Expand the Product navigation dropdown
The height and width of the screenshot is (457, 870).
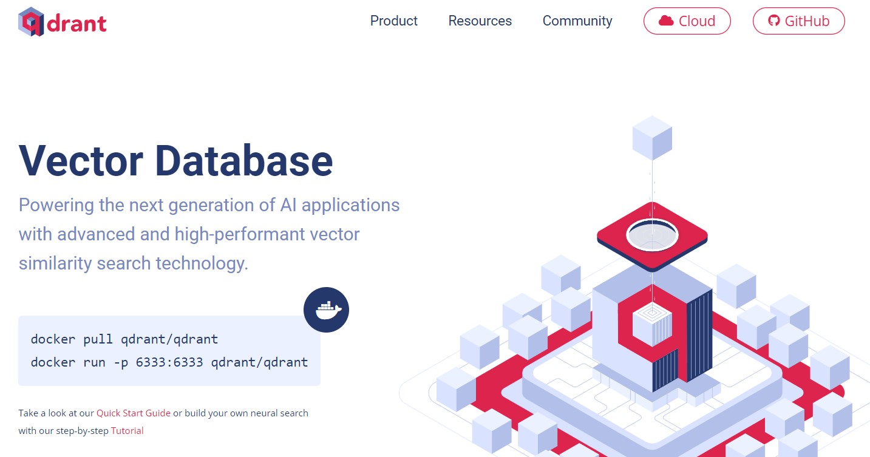tap(393, 21)
